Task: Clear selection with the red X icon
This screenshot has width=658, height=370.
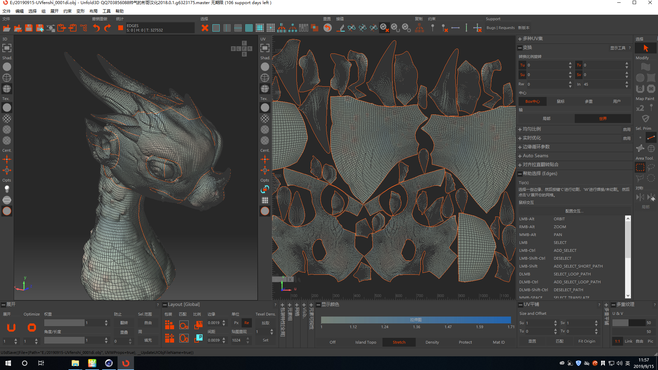Action: pyautogui.click(x=205, y=28)
